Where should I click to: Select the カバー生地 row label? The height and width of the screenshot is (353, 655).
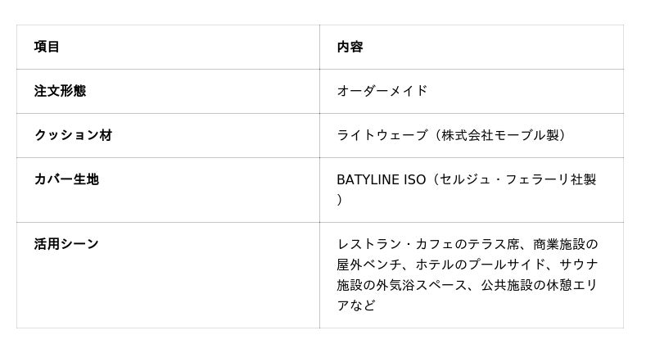(x=66, y=179)
